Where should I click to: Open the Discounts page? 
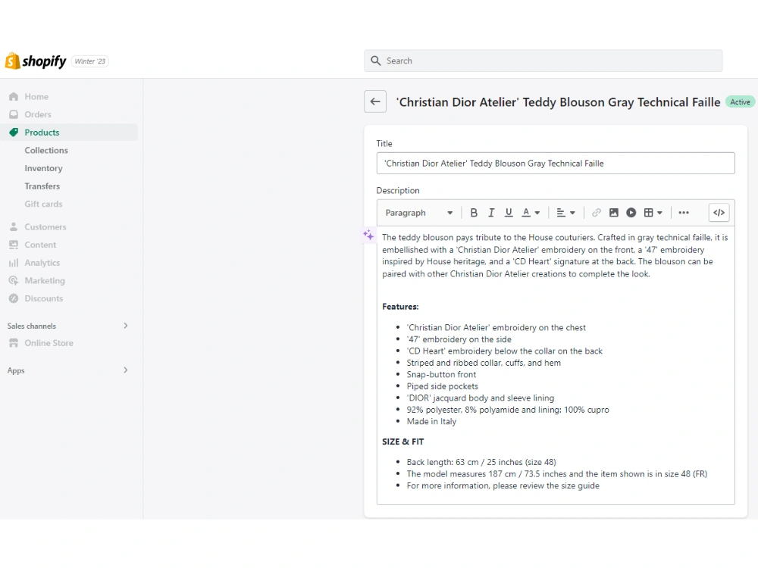[x=42, y=298]
